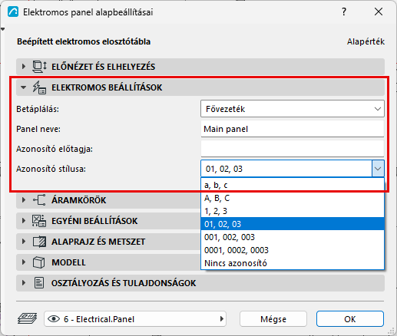Click the Alaprajz és Metszet icon
The width and height of the screenshot is (397, 336).
tap(39, 242)
